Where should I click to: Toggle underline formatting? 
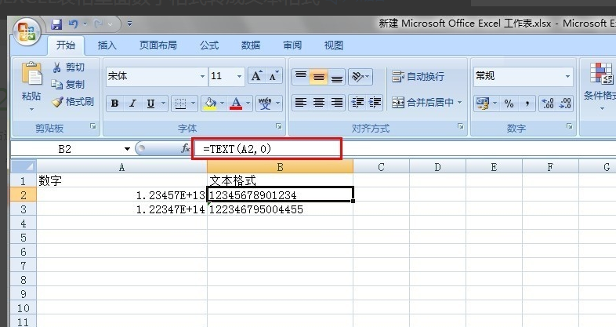150,104
